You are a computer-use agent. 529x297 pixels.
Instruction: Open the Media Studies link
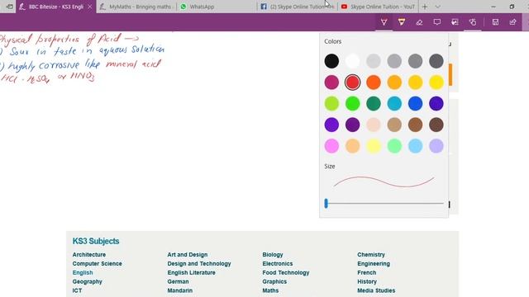[376, 290]
